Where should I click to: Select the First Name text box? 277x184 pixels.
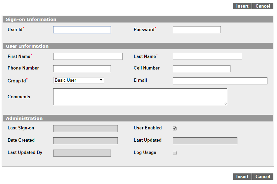coord(87,56)
